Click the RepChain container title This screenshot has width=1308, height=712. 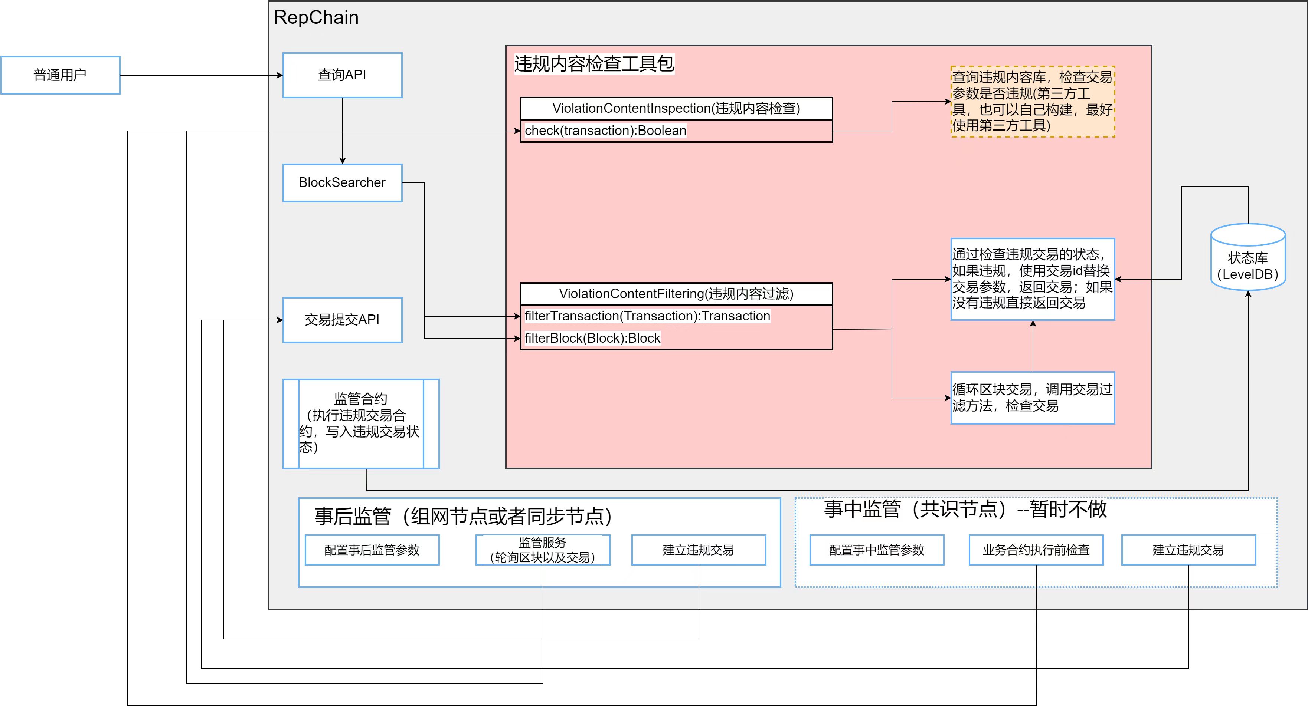[x=316, y=18]
